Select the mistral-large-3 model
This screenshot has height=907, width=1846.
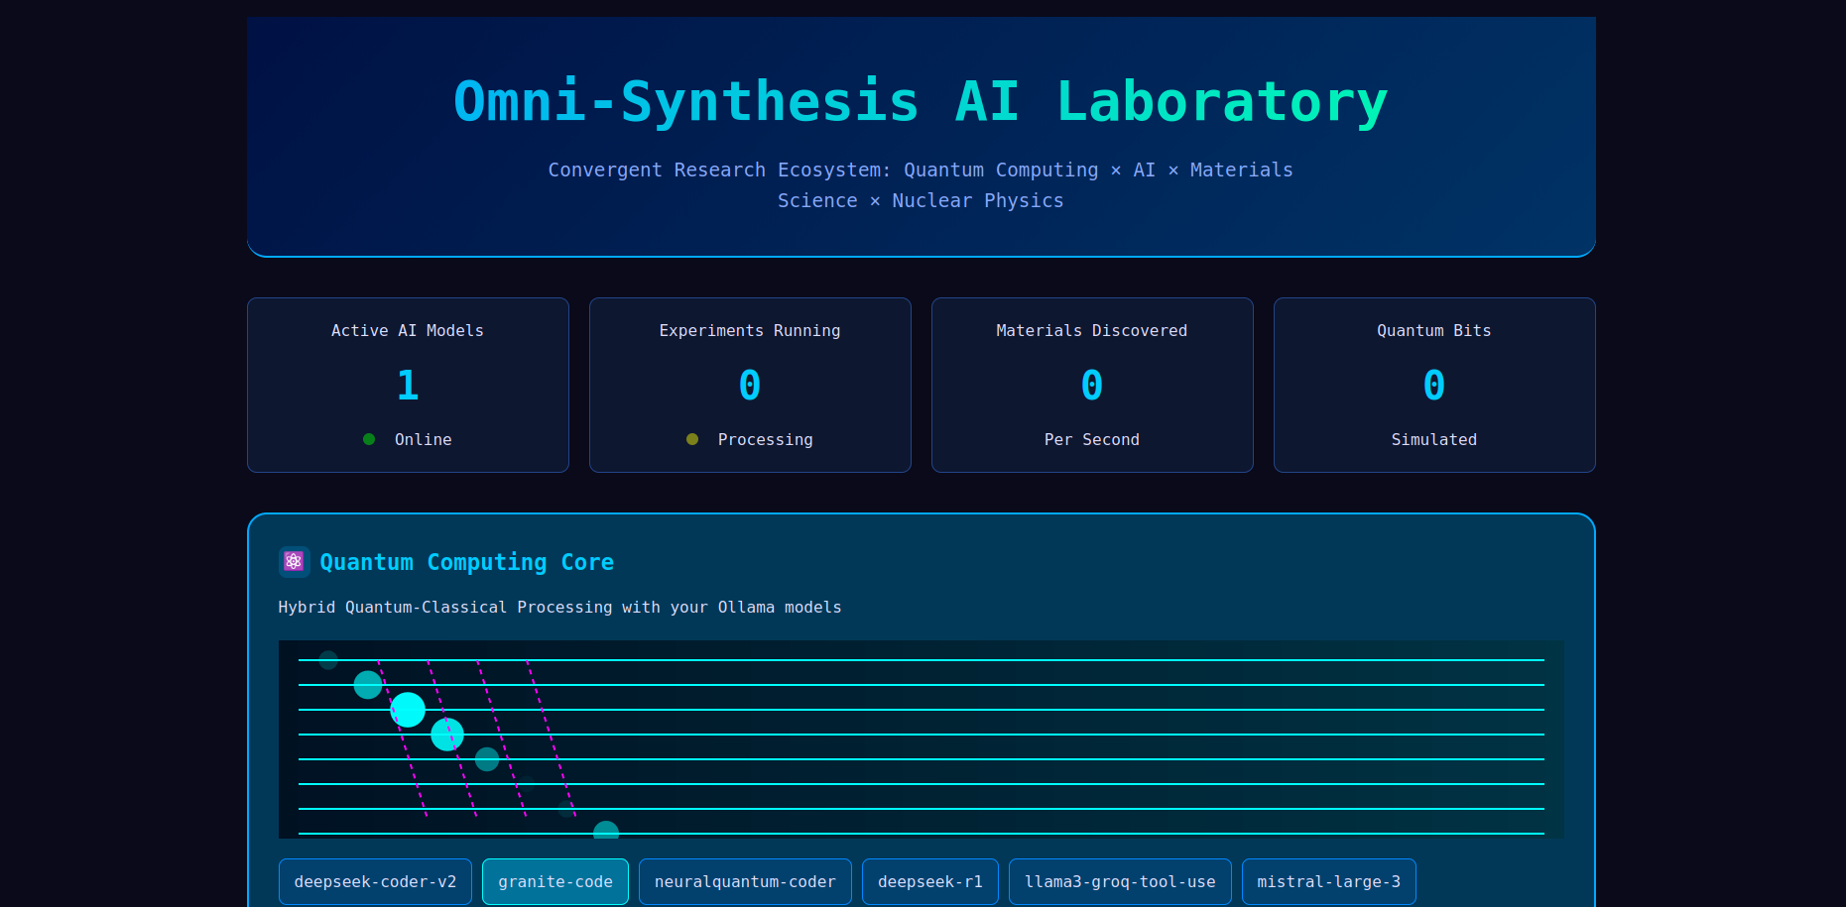click(1328, 881)
